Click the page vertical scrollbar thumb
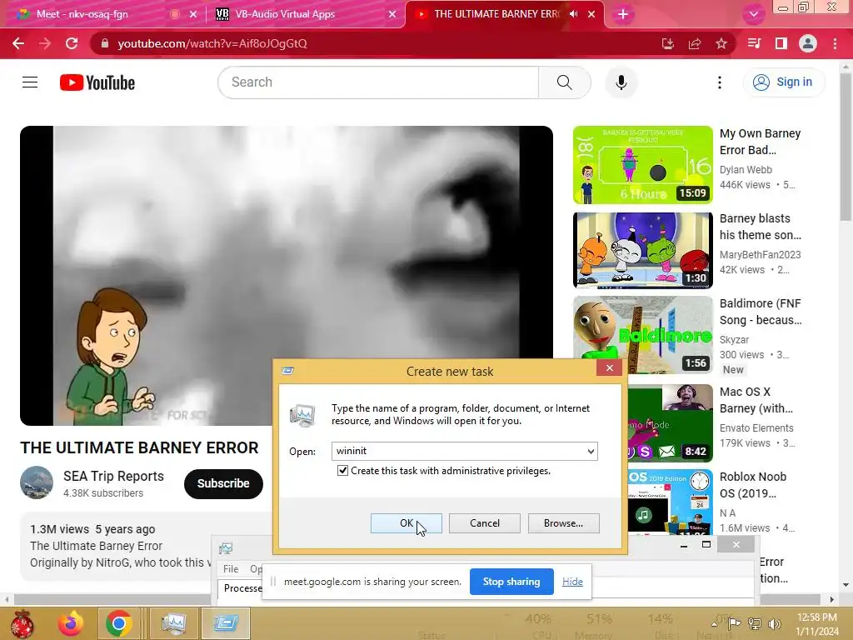Viewport: 853px width, 640px height. point(846,147)
